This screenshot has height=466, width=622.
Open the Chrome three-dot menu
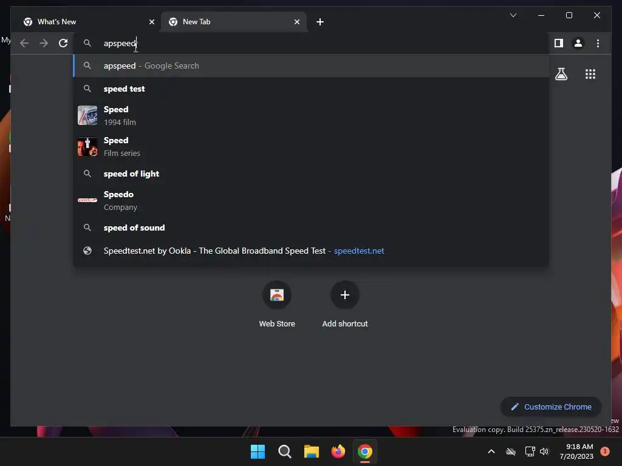click(598, 43)
